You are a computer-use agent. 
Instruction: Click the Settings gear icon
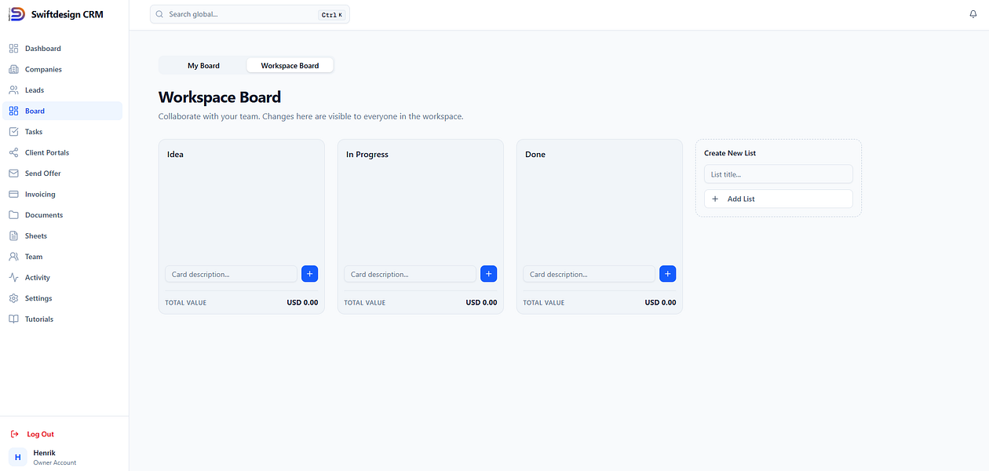[x=13, y=298]
